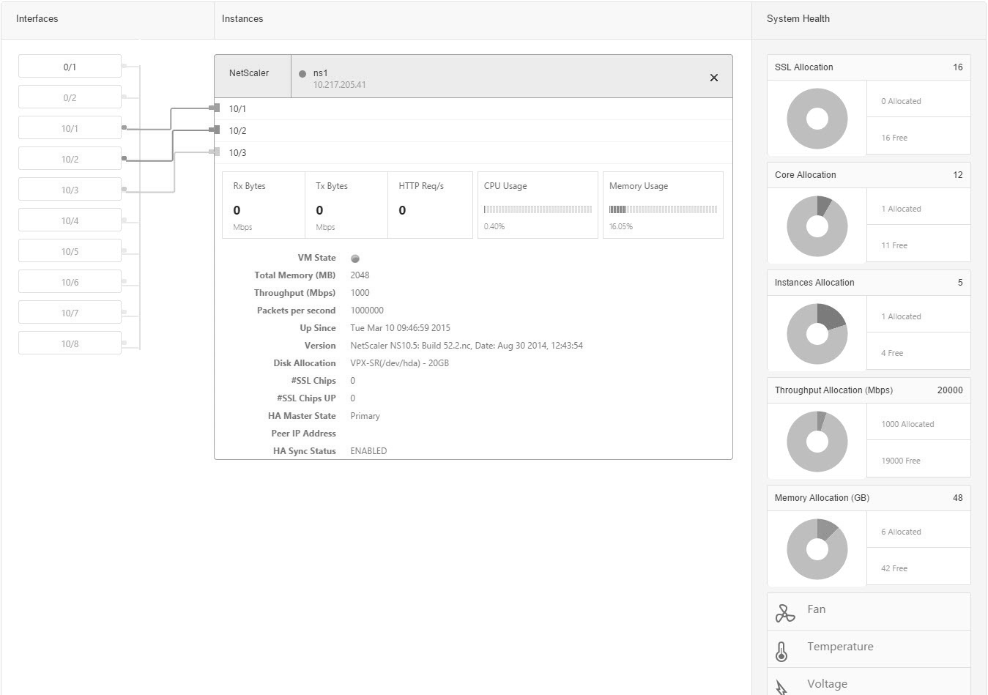Select interface 10/3 in Interfaces list

click(70, 189)
